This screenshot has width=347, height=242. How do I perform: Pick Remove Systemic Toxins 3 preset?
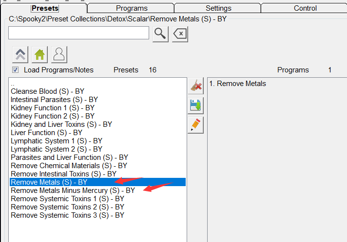(x=67, y=215)
